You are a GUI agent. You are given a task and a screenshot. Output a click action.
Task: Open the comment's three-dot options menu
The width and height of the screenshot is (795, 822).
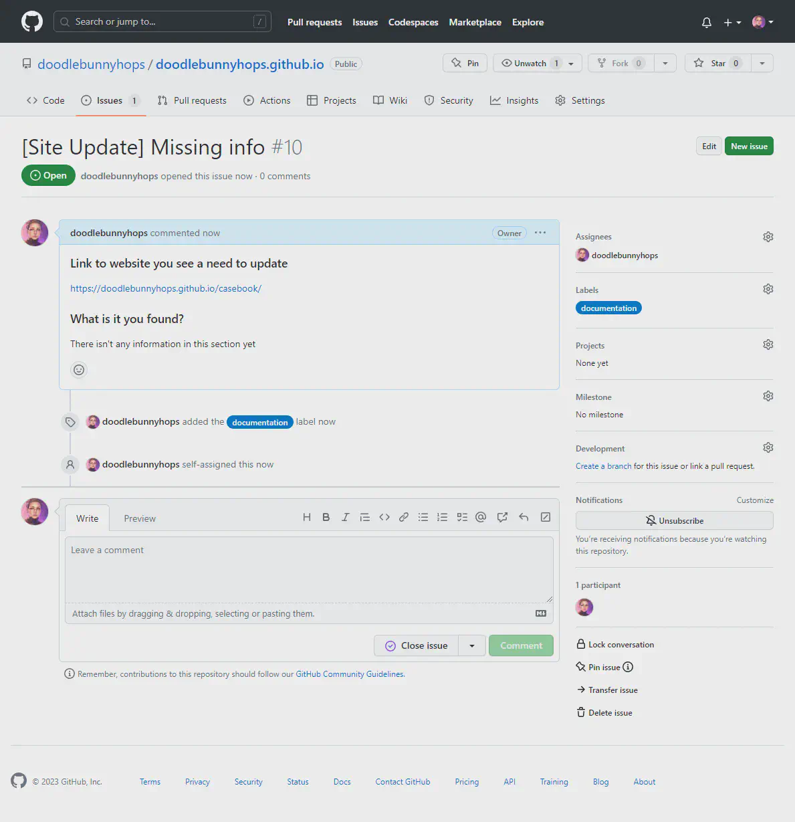540,233
